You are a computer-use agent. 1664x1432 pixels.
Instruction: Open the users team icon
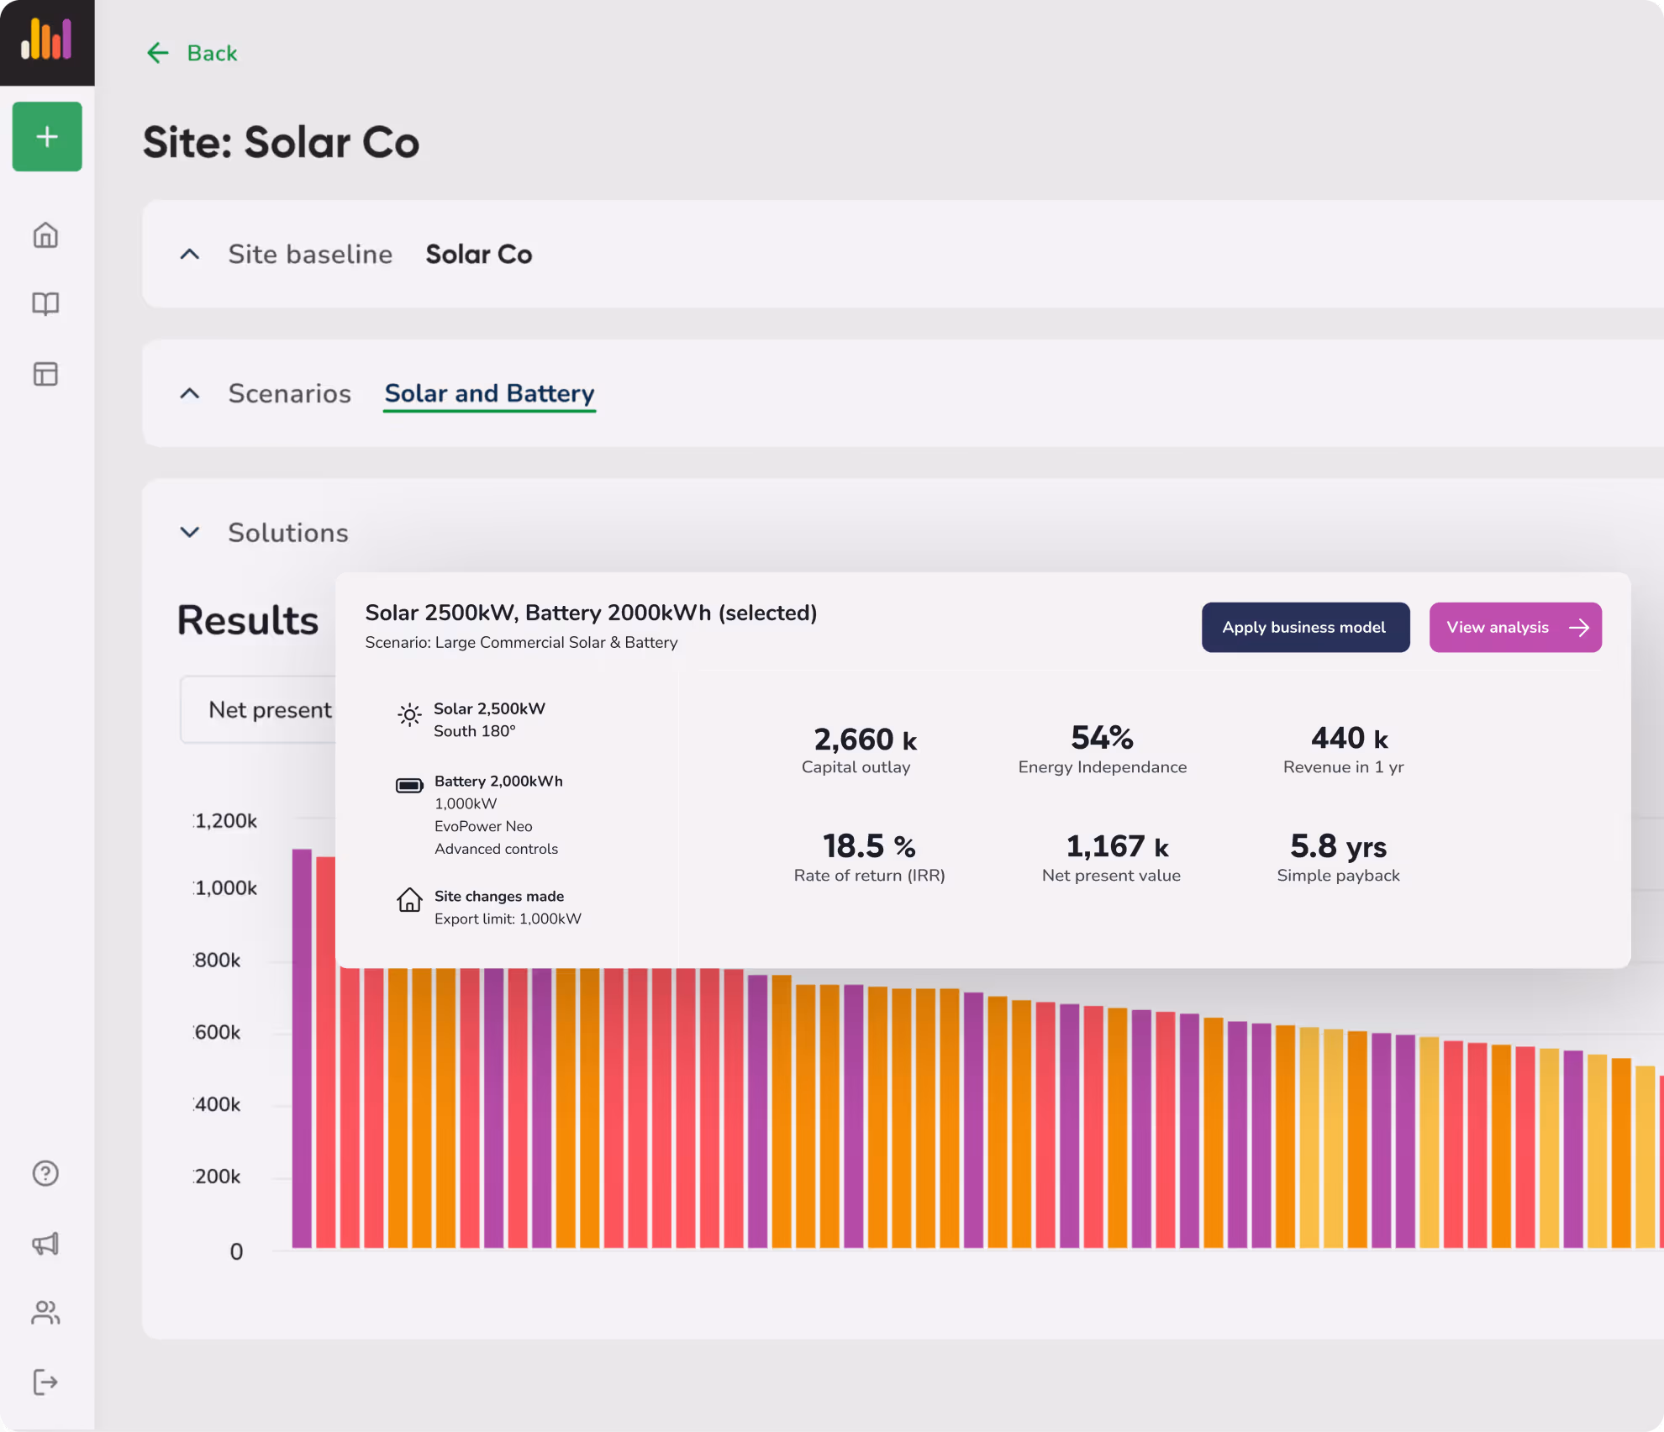[x=45, y=1313]
